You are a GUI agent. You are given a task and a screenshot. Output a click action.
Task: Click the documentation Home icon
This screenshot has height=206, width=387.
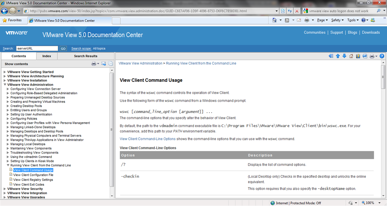351,56
